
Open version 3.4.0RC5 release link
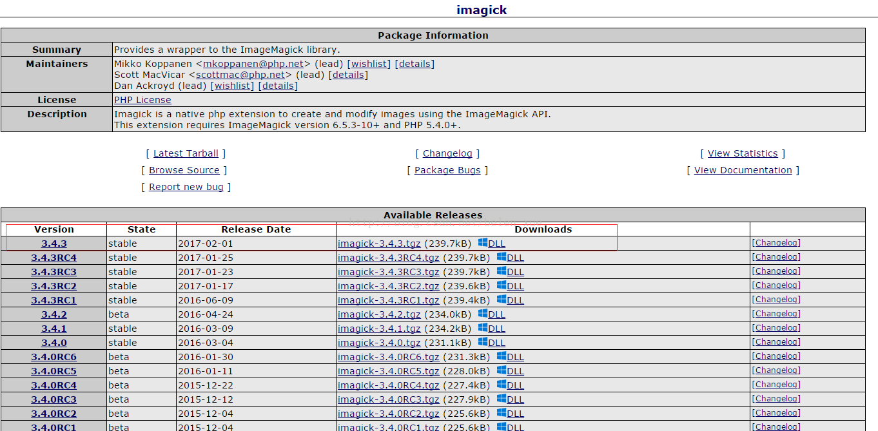point(54,371)
